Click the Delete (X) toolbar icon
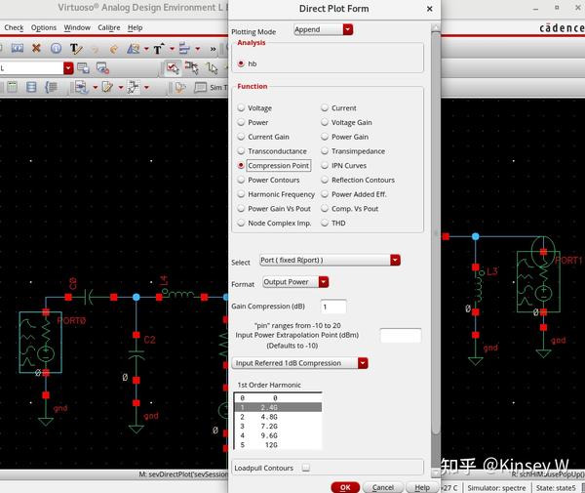Viewport: 585px width, 493px height. [x=36, y=48]
